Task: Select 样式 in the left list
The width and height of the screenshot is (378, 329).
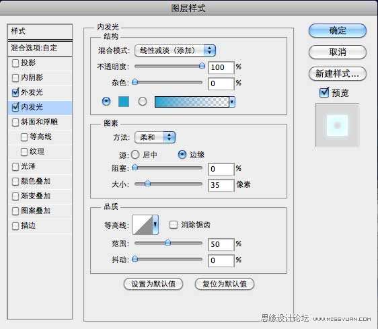Action: click(x=40, y=32)
